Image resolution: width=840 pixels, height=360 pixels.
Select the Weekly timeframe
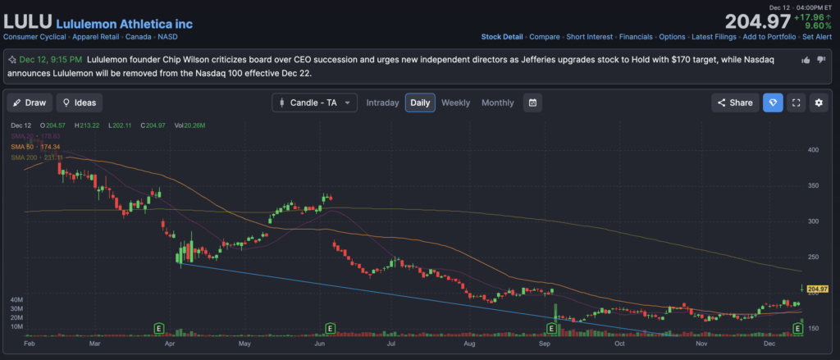(455, 103)
